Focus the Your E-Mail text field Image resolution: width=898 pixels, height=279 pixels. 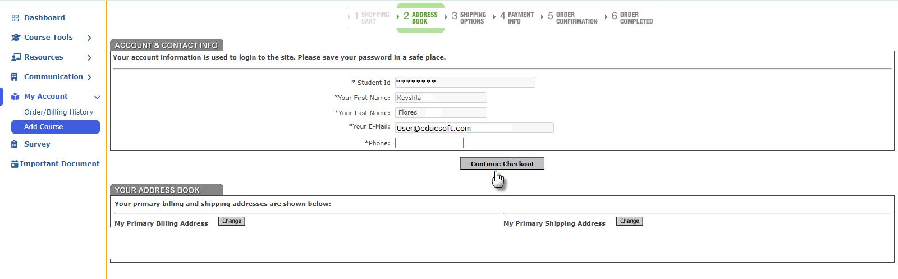point(474,128)
